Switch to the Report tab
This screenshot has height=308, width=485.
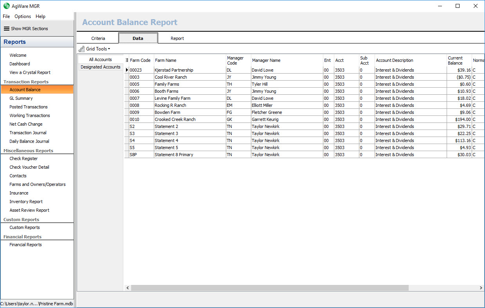click(x=177, y=38)
